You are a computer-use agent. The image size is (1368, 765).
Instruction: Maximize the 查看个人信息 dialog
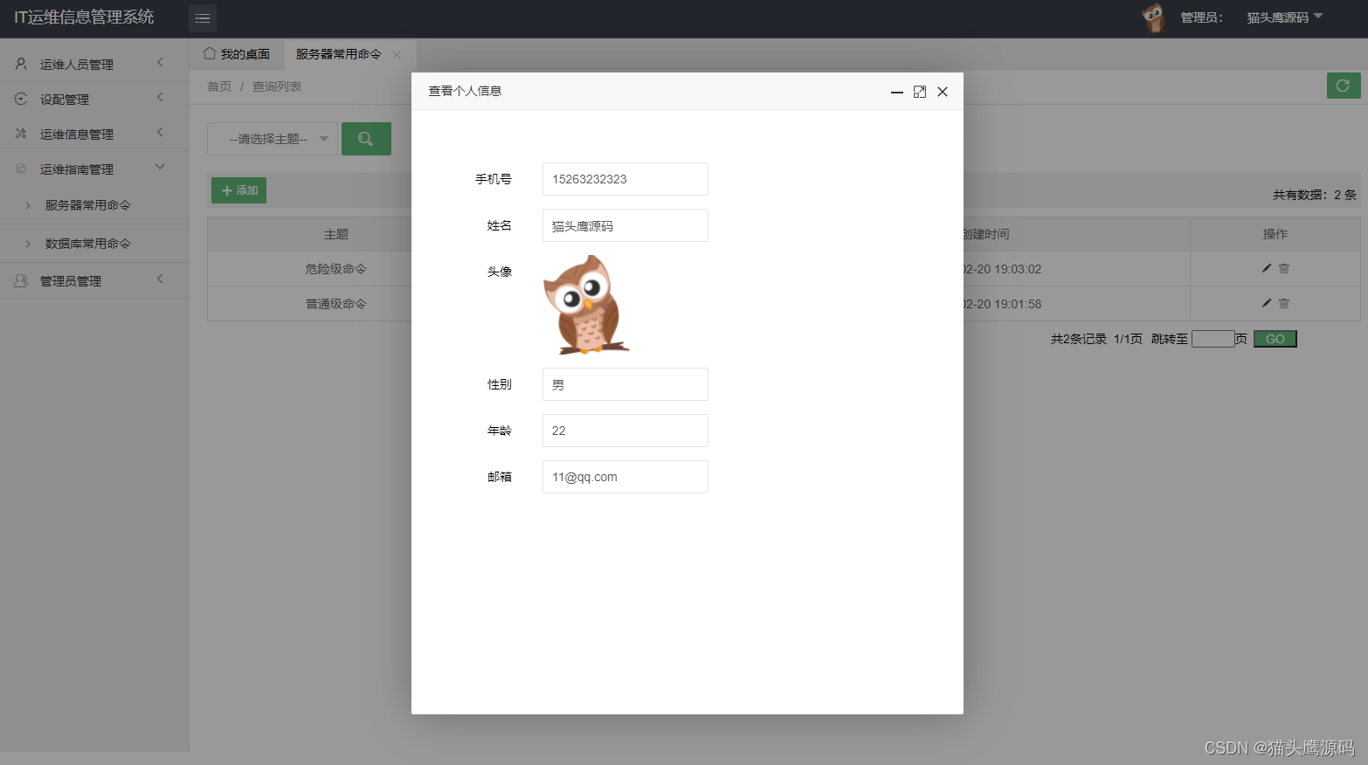pyautogui.click(x=920, y=92)
